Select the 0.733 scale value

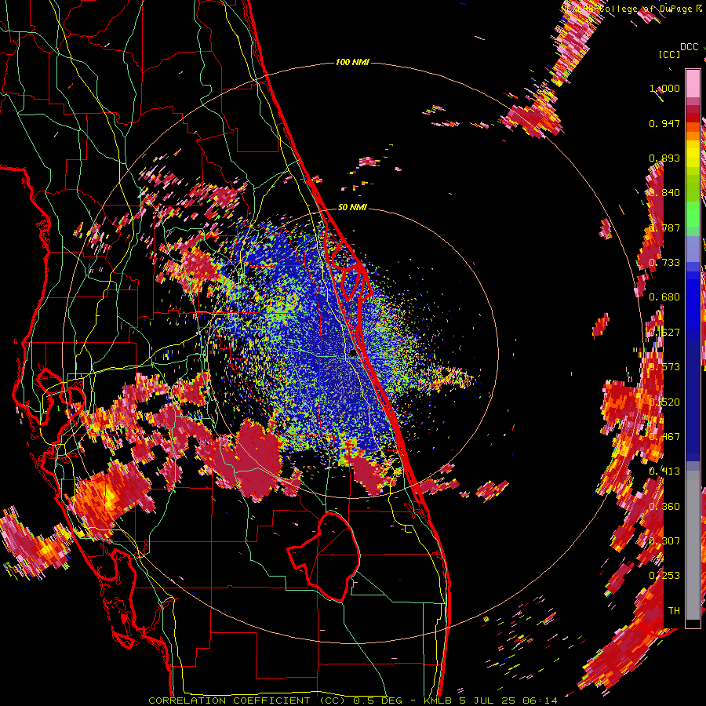click(664, 263)
